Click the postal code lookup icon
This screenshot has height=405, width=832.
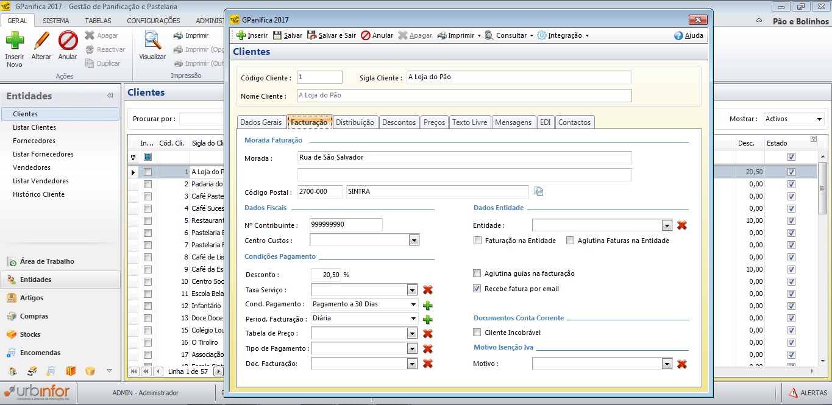pos(539,191)
